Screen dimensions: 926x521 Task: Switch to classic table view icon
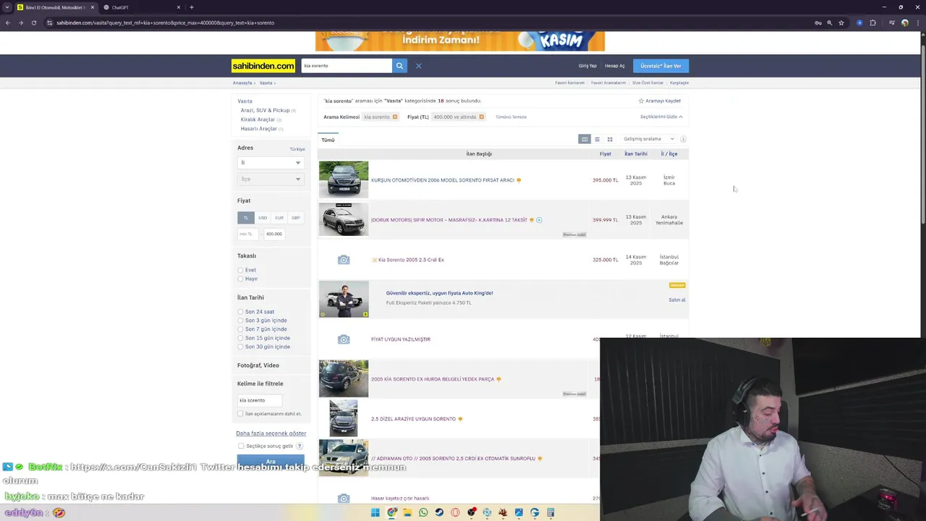pos(585,139)
